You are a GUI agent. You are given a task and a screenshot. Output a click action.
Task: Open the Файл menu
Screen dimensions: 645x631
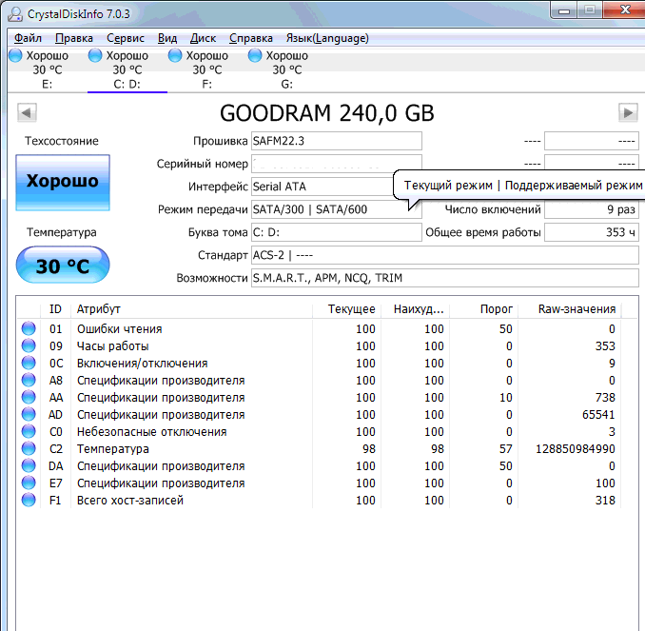click(x=28, y=38)
